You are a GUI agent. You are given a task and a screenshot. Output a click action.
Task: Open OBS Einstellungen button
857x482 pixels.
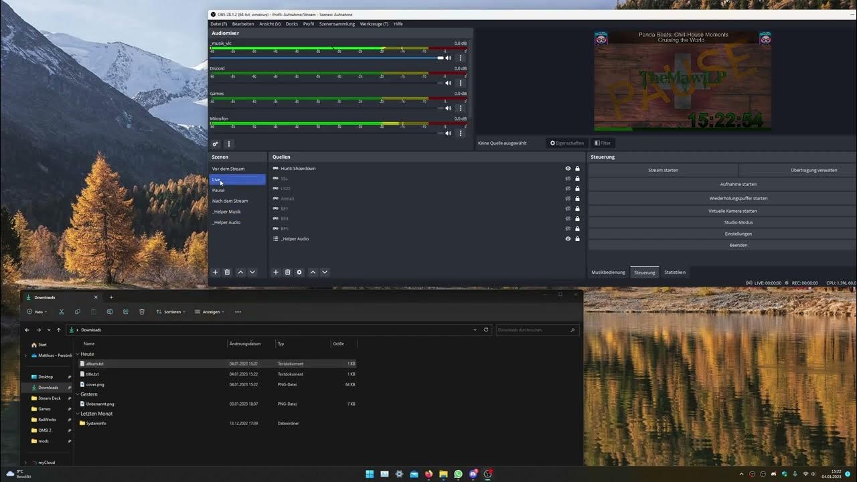click(738, 234)
